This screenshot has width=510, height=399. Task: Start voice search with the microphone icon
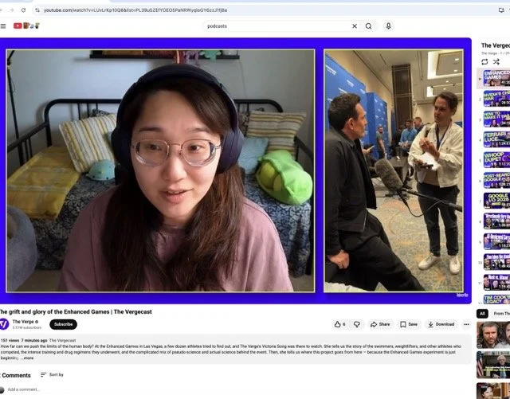pos(388,26)
